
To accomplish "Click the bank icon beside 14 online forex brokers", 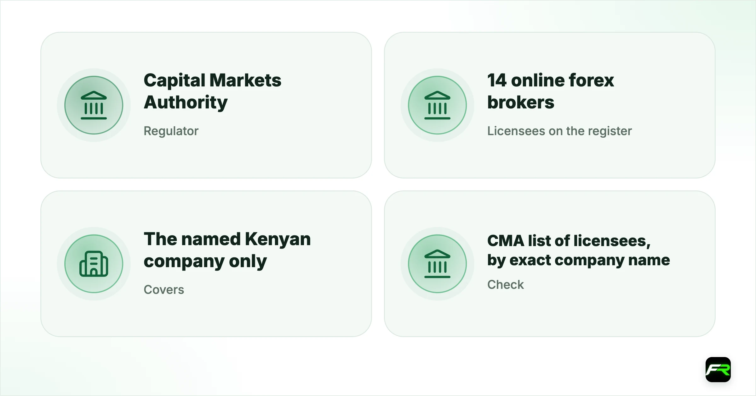I will tap(437, 105).
